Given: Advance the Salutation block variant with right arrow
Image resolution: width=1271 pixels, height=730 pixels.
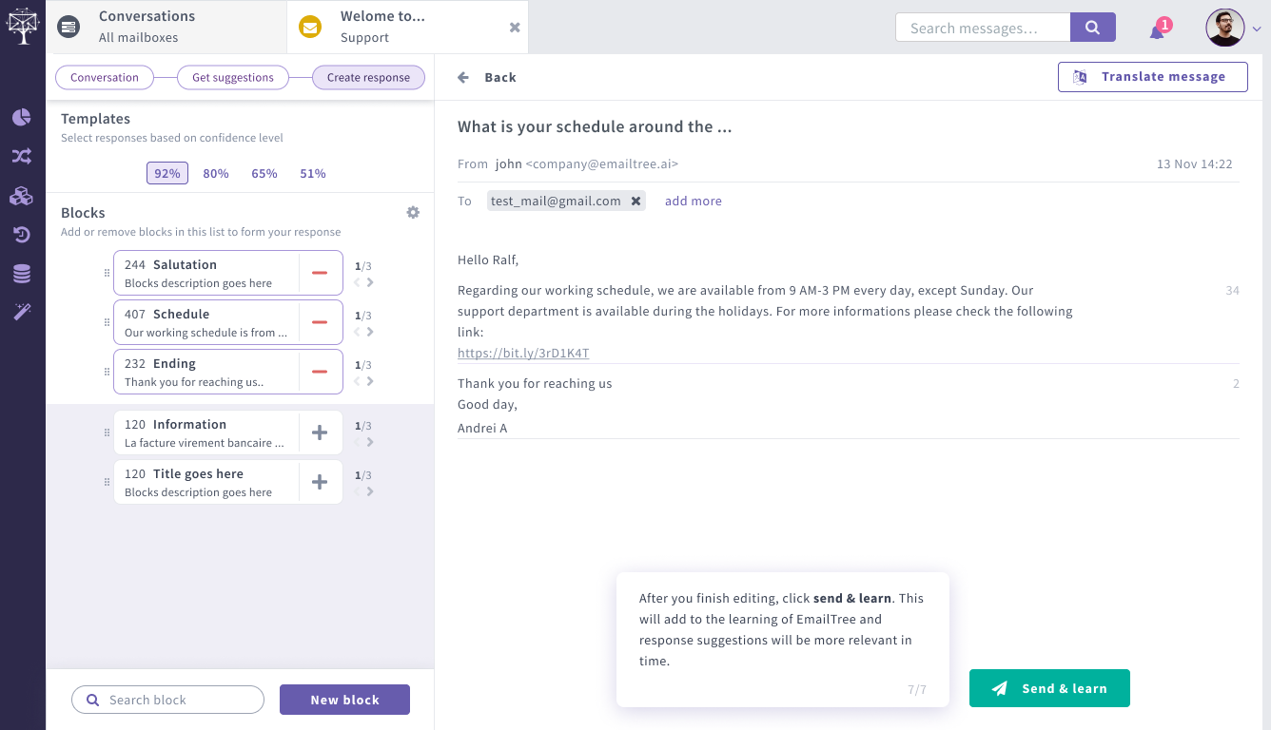Looking at the screenshot, I should click(370, 282).
